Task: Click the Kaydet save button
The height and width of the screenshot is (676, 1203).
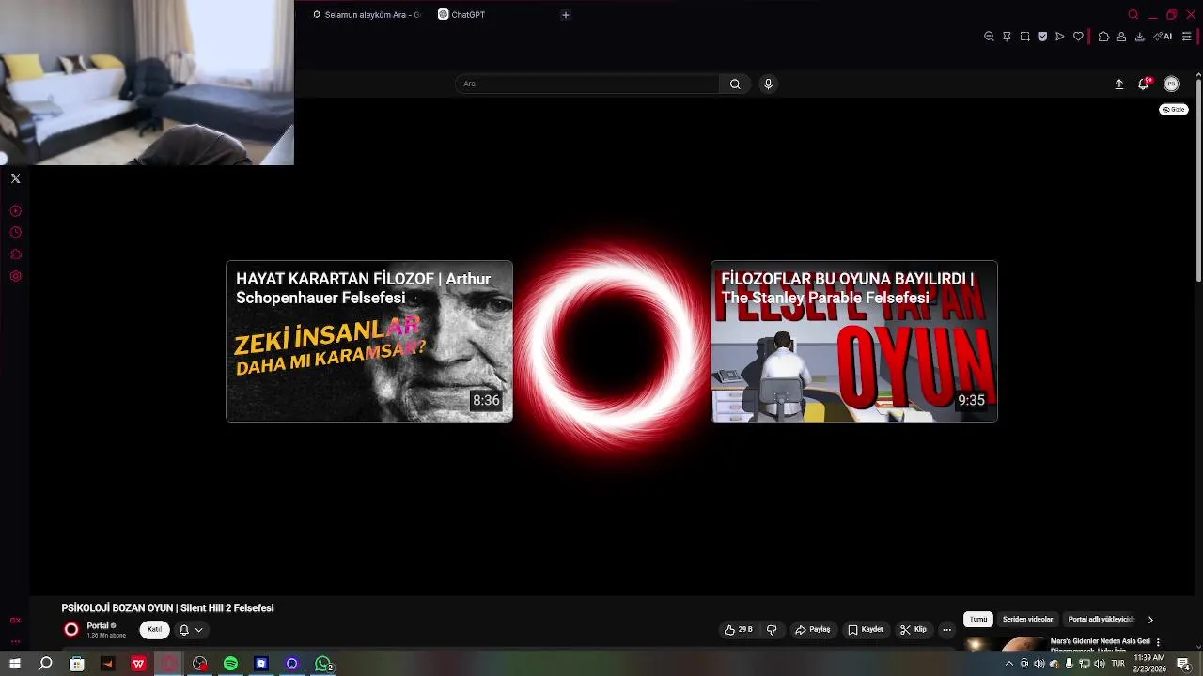Action: click(x=865, y=630)
